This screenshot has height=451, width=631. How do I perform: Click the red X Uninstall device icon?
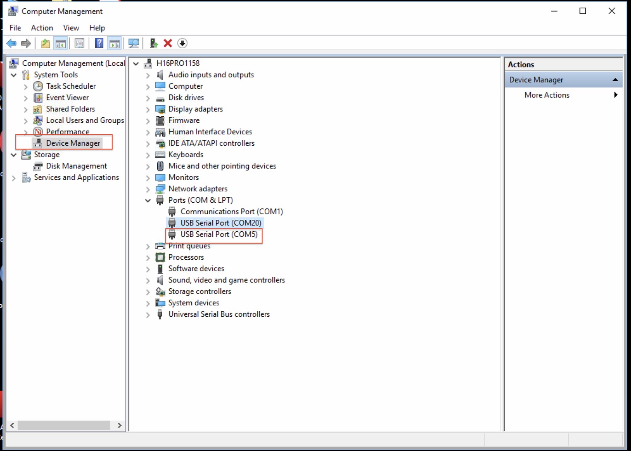pos(168,44)
